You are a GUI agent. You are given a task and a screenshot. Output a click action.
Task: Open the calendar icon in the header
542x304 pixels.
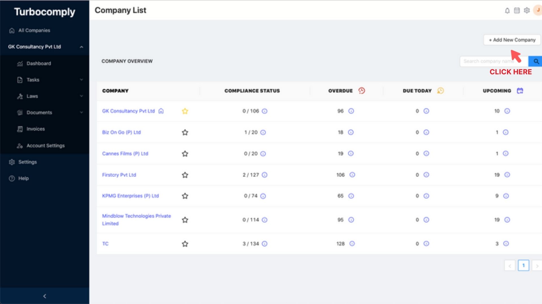517,11
